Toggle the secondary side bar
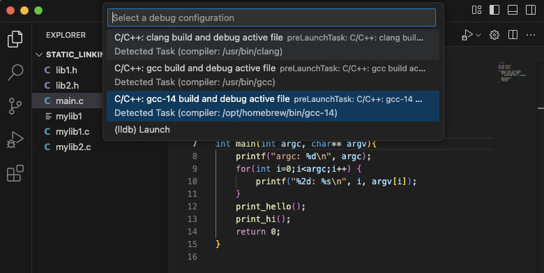544x273 pixels. (x=531, y=10)
